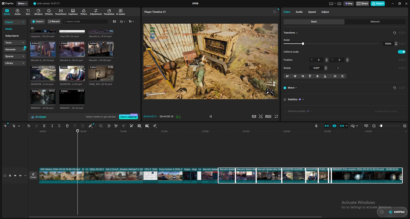Open the media filter dropdown
Viewport: 410px width, 219px height.
[131, 21]
